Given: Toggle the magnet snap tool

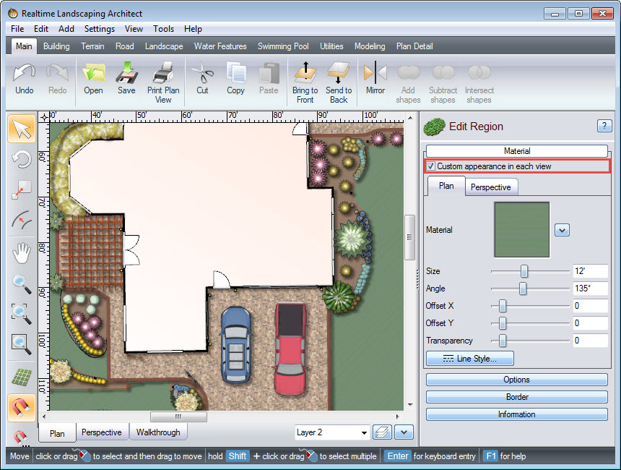Looking at the screenshot, I should (x=22, y=408).
